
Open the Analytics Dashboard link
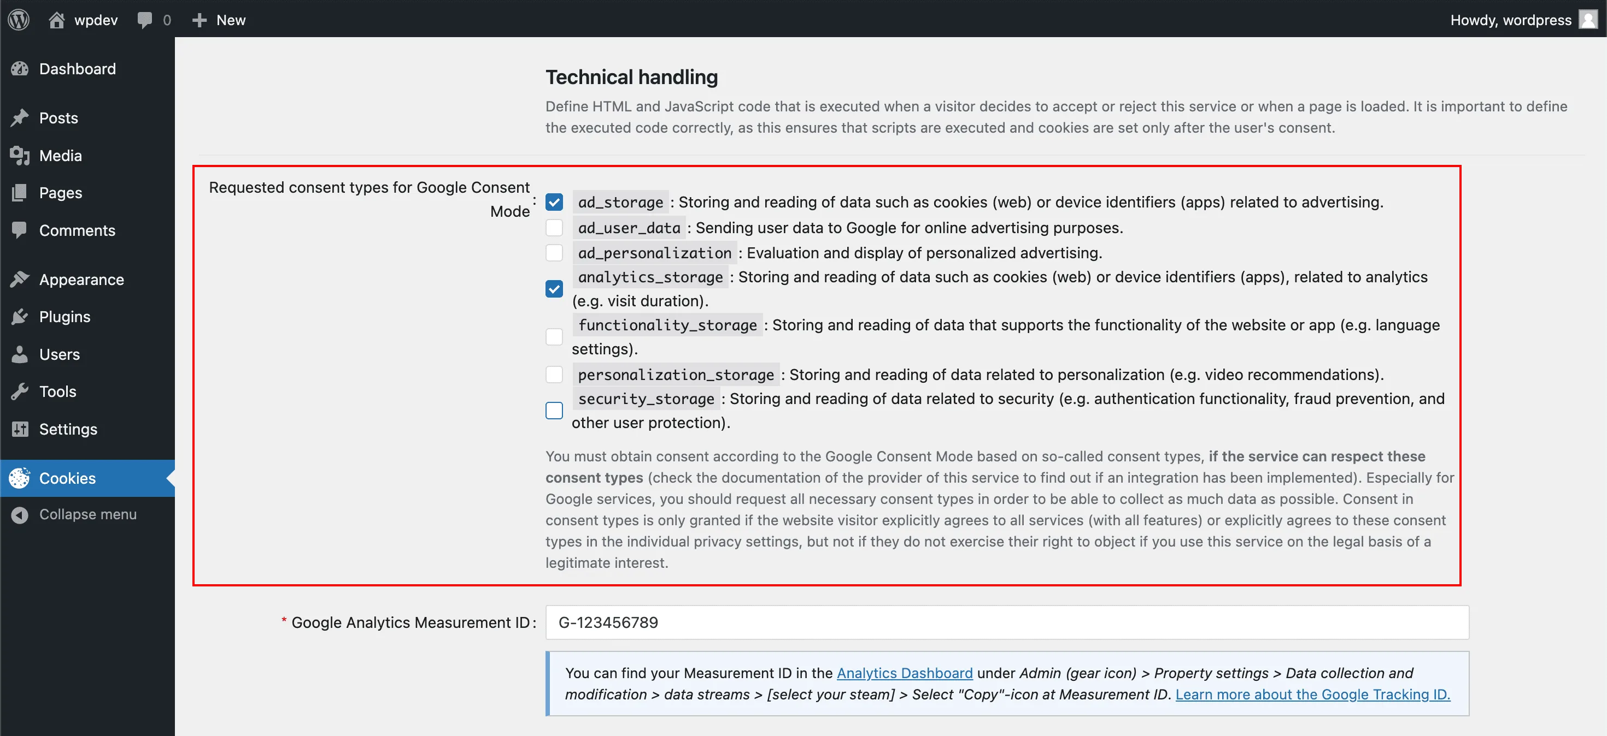pos(904,673)
